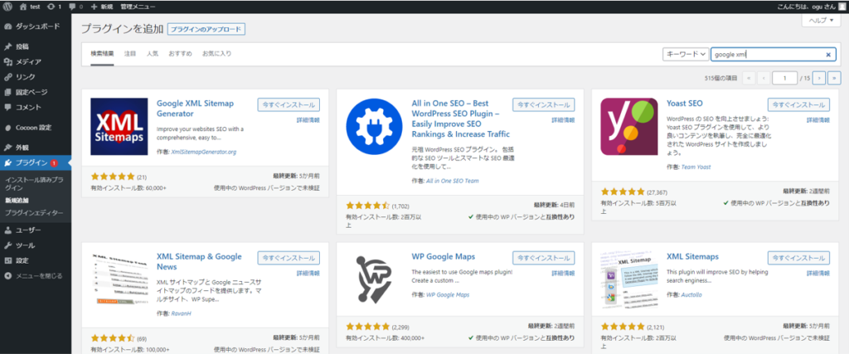
Task: Open the test site home link
Action: (x=31, y=7)
